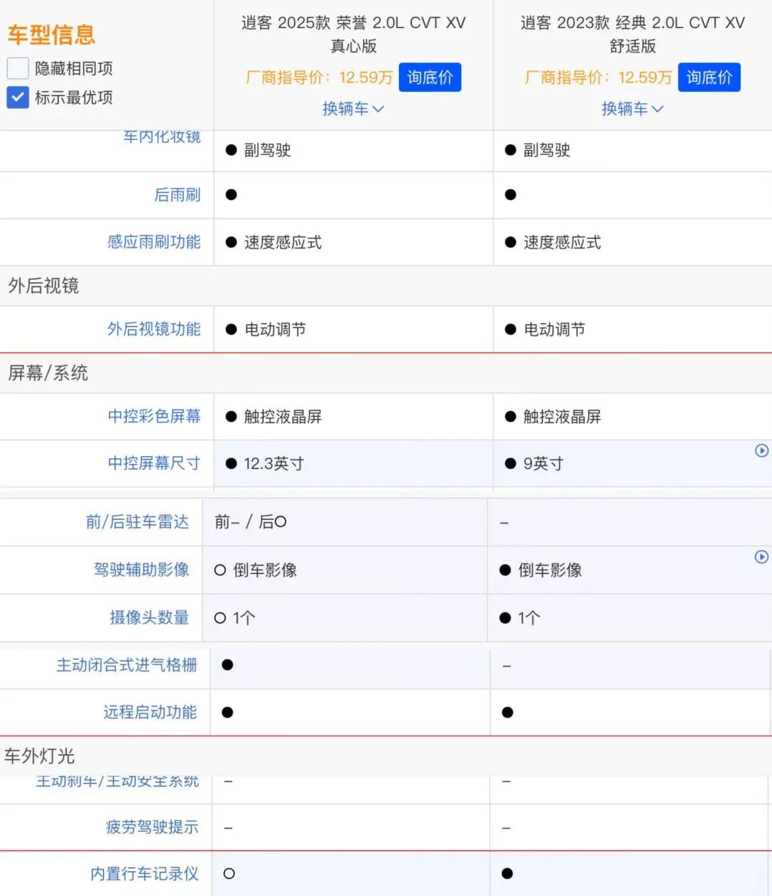772x896 pixels.
Task: Expand 换辆车 dropdown for 2023款 model
Action: pyautogui.click(x=632, y=109)
